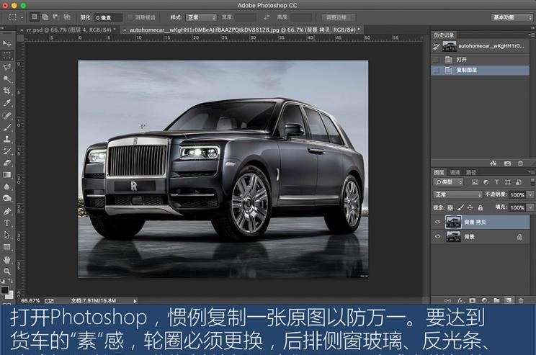Screen dimensions: 536x355
Task: Filter layers by pixel layers icon
Action: click(475, 182)
